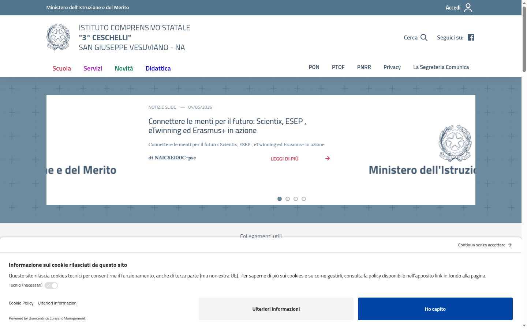Select the fourth carousel slide dot
This screenshot has width=527, height=329.
(304, 199)
